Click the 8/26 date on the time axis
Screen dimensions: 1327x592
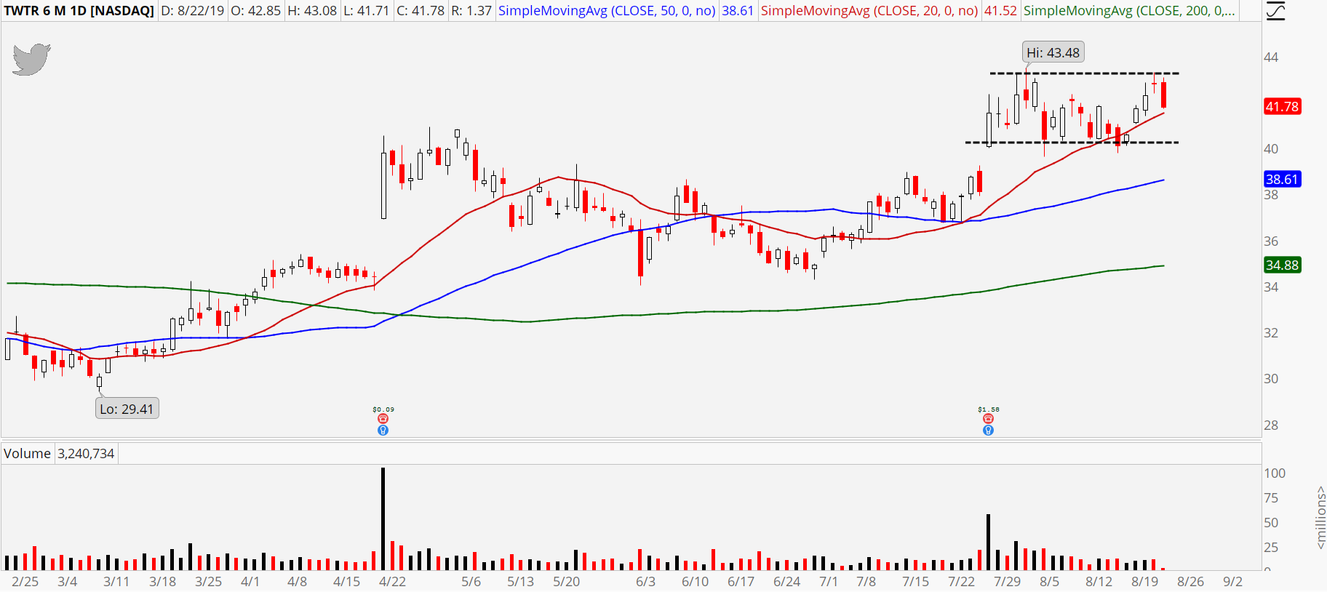(x=1191, y=582)
